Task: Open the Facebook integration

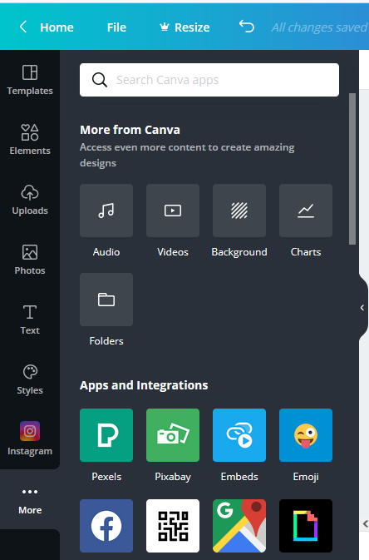Action: [x=106, y=526]
